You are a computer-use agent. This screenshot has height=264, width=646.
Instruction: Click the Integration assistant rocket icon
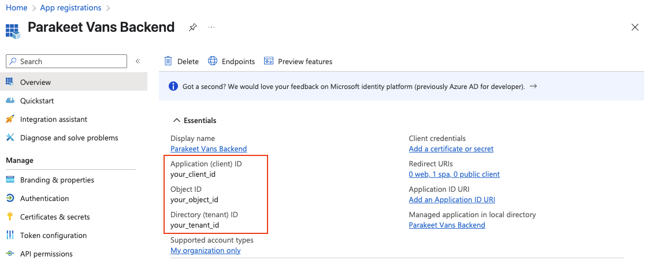coord(10,120)
